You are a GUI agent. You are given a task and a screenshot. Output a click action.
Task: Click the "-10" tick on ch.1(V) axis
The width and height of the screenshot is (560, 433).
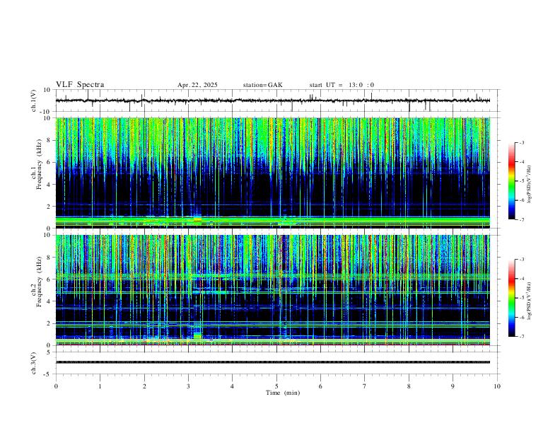click(47, 112)
